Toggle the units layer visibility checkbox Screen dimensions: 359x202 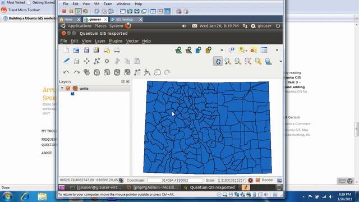(x=68, y=88)
